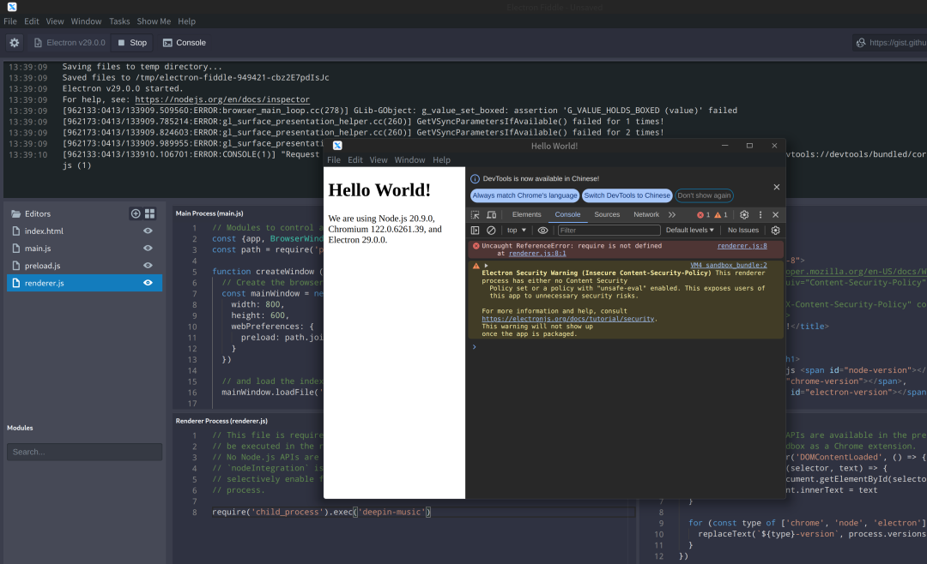Open the Show Me menu

154,21
